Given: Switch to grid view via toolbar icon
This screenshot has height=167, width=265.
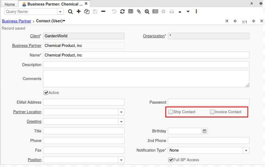Looking at the screenshot, I should (x=131, y=12).
